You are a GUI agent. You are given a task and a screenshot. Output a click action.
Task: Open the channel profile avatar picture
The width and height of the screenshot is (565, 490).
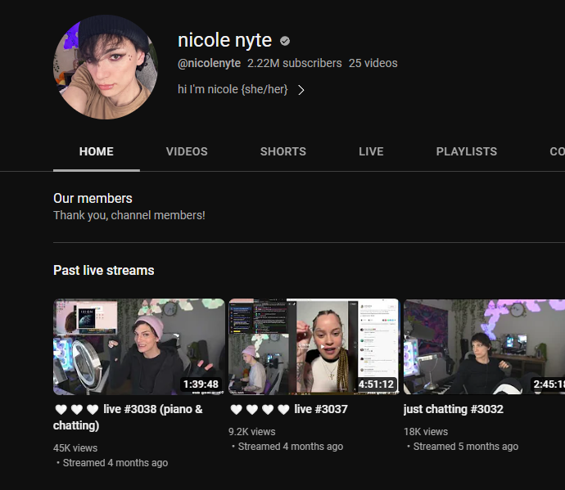point(105,67)
